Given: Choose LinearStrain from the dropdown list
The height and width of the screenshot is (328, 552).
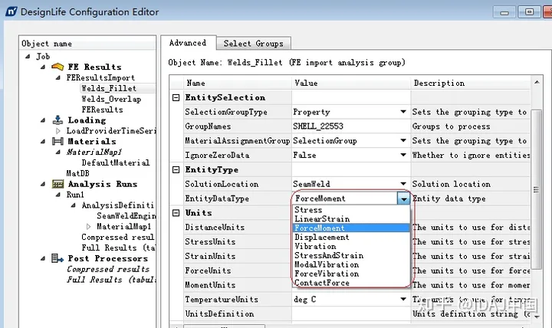Looking at the screenshot, I should [x=351, y=219].
